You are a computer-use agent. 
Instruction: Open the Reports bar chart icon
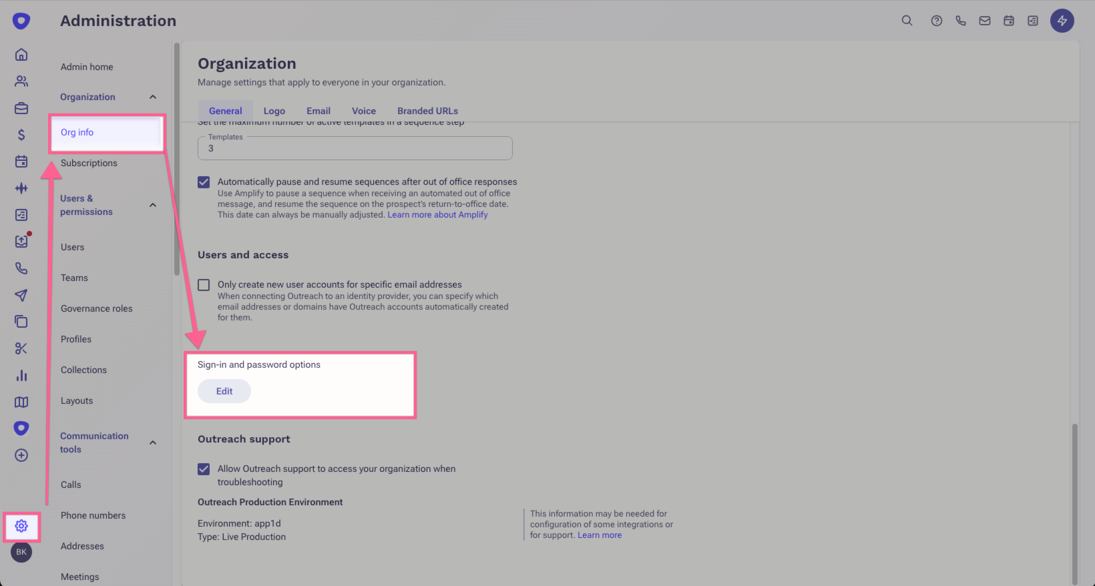pyautogui.click(x=21, y=375)
